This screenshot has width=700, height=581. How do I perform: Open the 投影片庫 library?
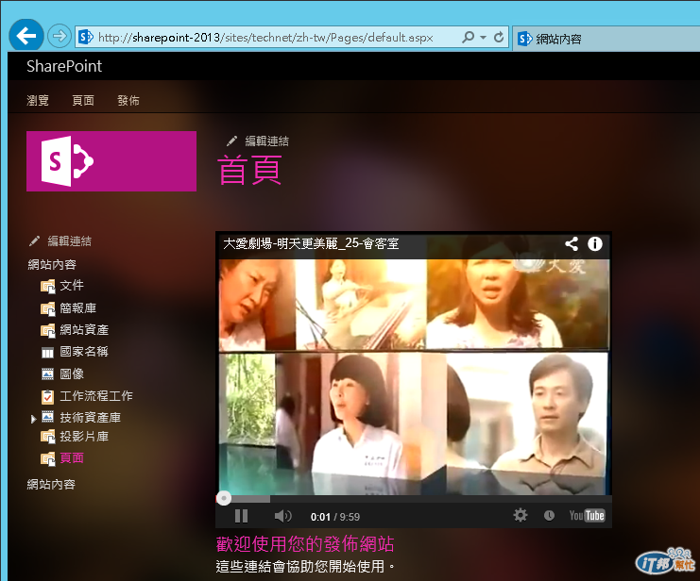click(x=84, y=436)
